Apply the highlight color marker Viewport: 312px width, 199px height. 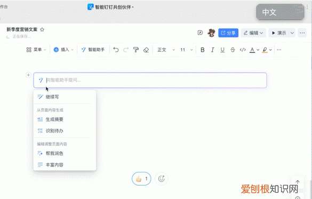265,50
